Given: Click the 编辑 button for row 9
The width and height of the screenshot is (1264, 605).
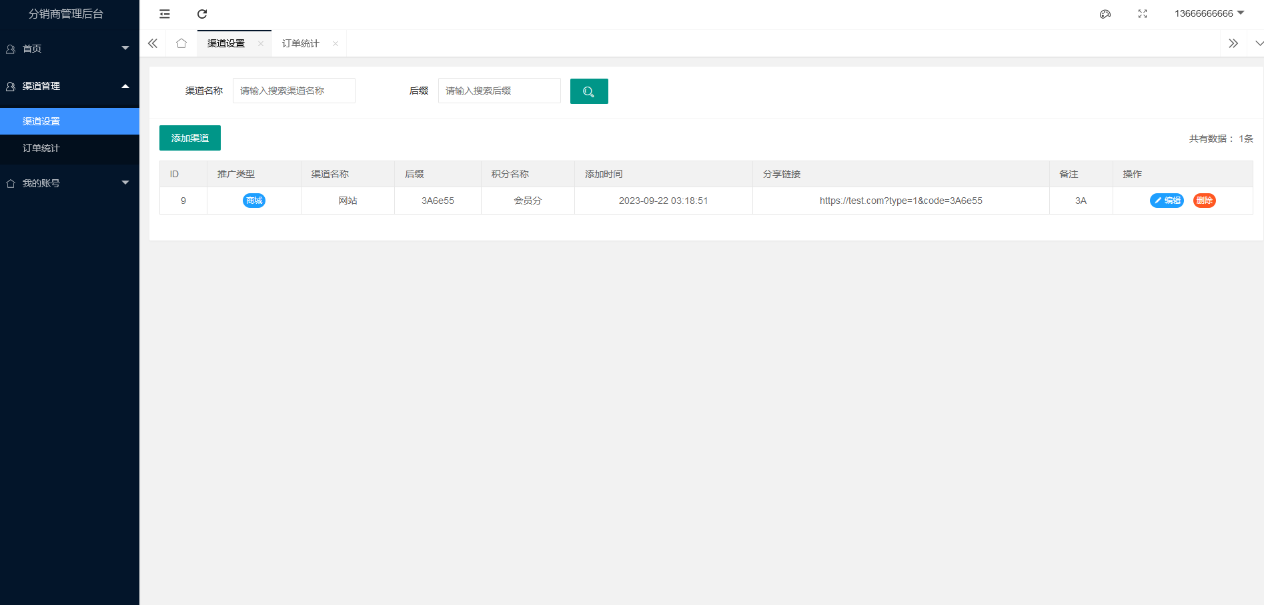Looking at the screenshot, I should [1167, 201].
